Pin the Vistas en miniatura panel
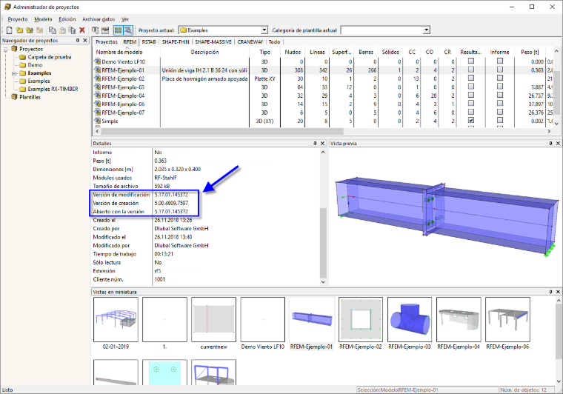563x394 pixels. point(550,292)
